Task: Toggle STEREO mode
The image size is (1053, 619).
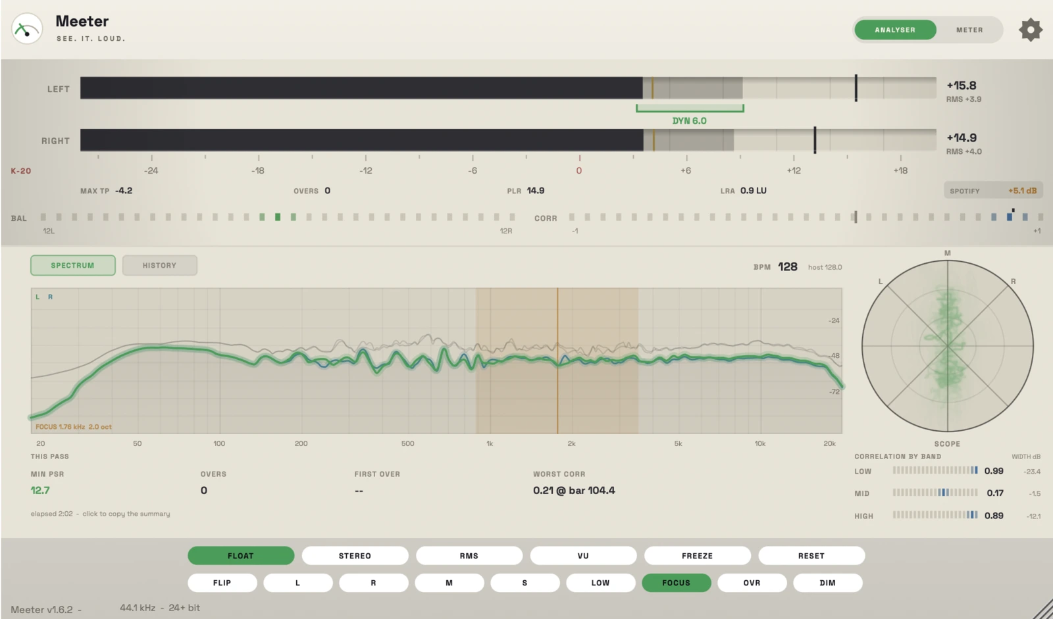Action: point(355,556)
